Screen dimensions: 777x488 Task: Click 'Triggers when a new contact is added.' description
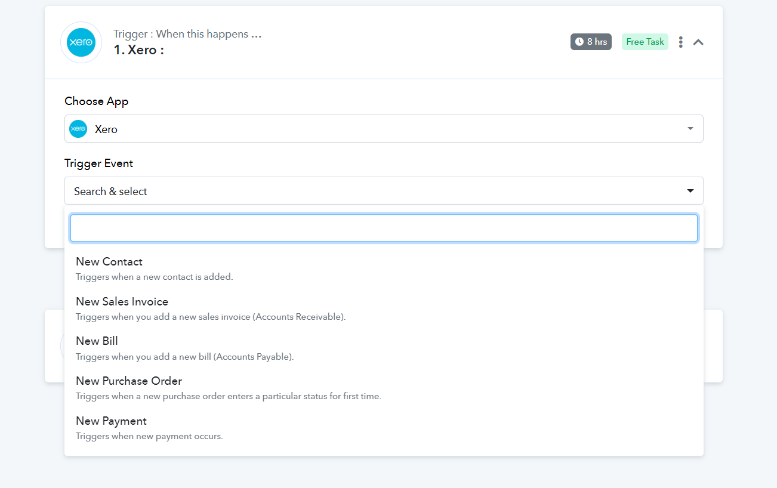154,277
